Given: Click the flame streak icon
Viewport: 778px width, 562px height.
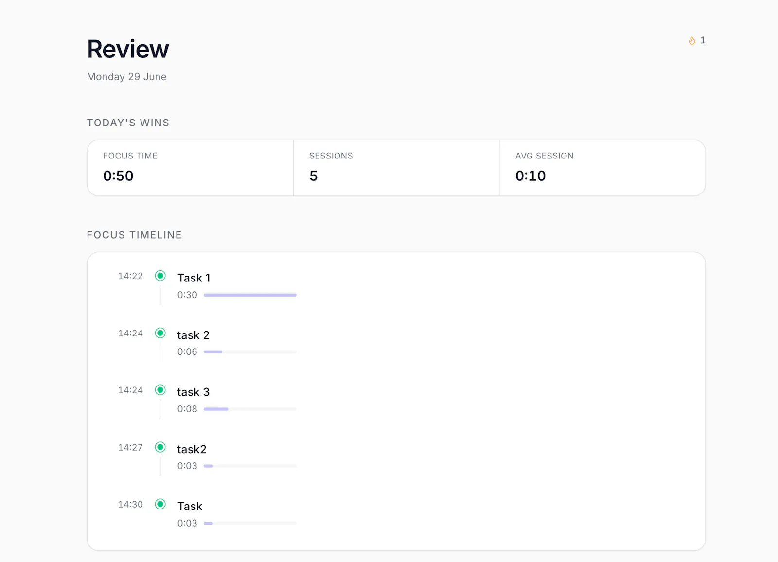Looking at the screenshot, I should pos(692,41).
